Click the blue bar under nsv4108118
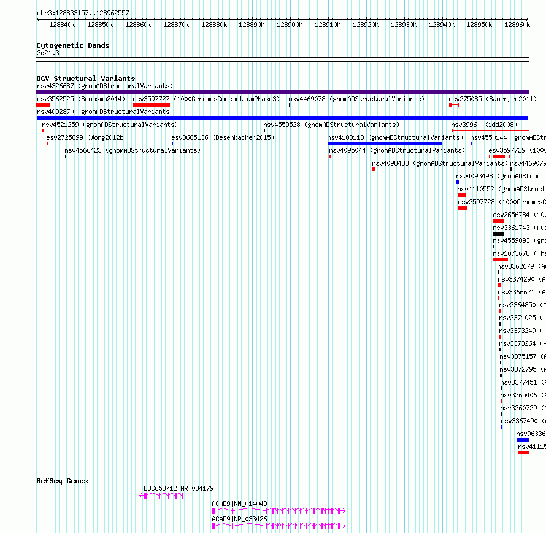 pyautogui.click(x=385, y=144)
